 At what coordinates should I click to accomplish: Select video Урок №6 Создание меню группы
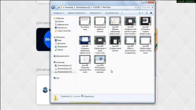(x=115, y=44)
